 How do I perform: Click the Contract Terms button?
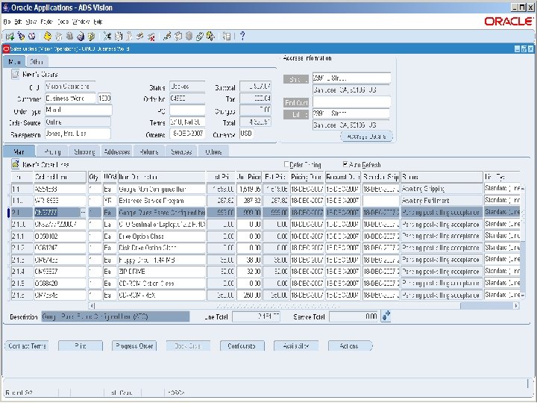coord(27,346)
